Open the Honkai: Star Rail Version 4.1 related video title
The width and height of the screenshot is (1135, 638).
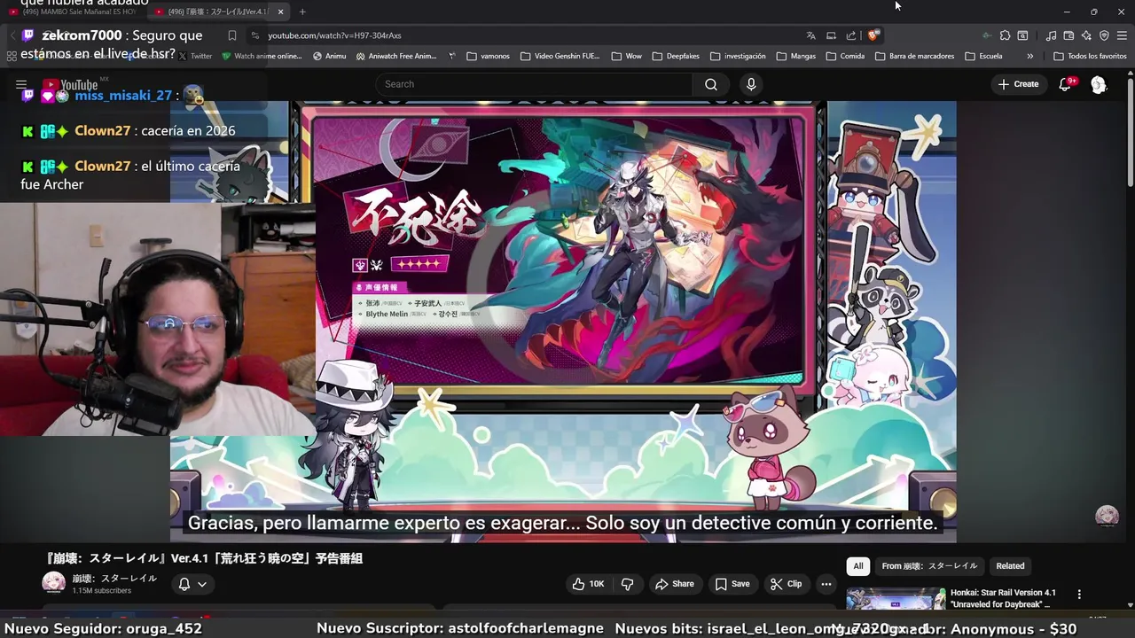1003,598
